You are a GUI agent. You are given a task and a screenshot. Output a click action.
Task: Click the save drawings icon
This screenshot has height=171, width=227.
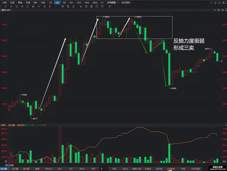86,6
